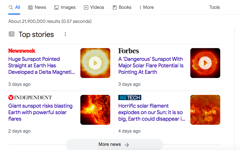The image size is (240, 150).
Task: Click the More tab vertical dots icon
Action: tap(140, 8)
